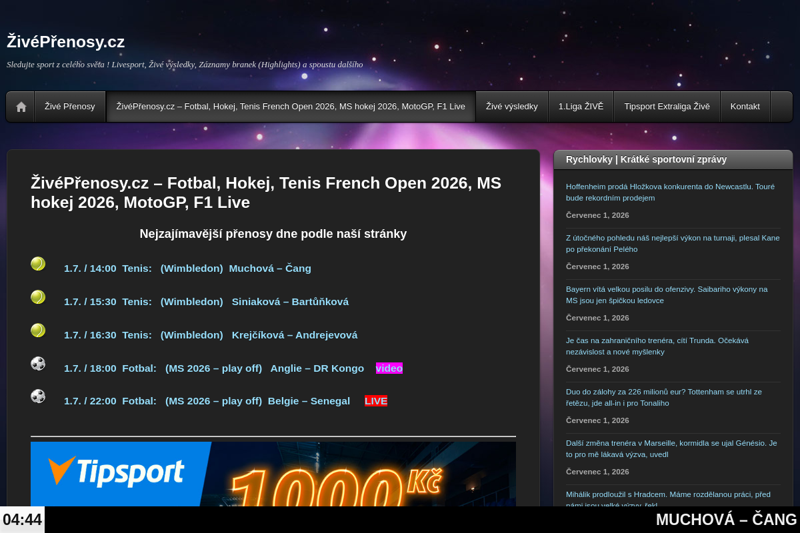Open the 14:00 Muchová – Čang match link
800x533 pixels.
(x=187, y=268)
